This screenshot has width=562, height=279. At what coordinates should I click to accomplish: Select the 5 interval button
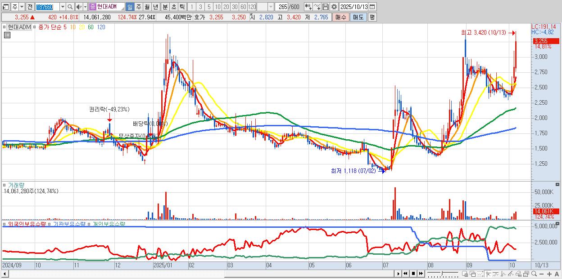[209, 7]
